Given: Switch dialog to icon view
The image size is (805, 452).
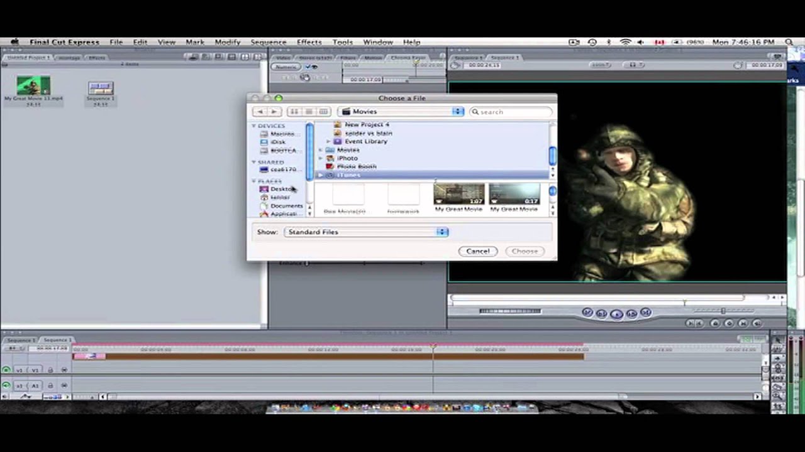Looking at the screenshot, I should coord(294,112).
